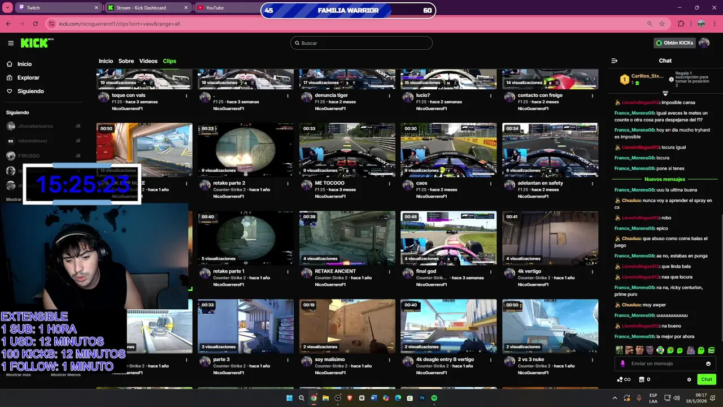Viewport: 723px width, 407px height.
Task: Open the 'retake parte 2' clip thumbnail
Action: (x=245, y=150)
